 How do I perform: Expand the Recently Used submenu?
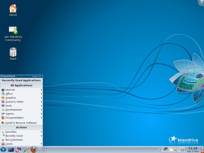22,136
